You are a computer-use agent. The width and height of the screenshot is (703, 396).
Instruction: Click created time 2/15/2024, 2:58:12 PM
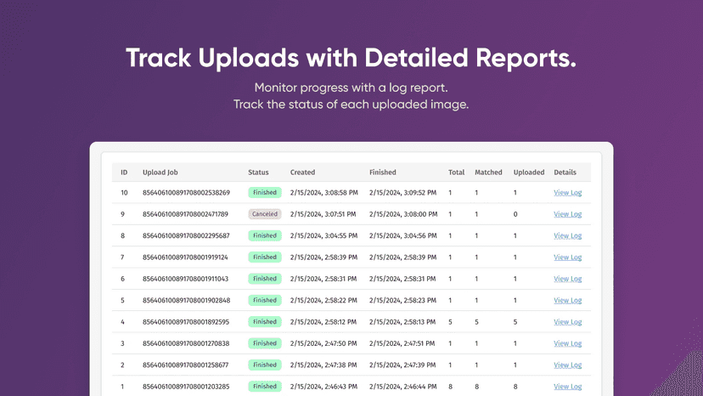click(x=323, y=322)
